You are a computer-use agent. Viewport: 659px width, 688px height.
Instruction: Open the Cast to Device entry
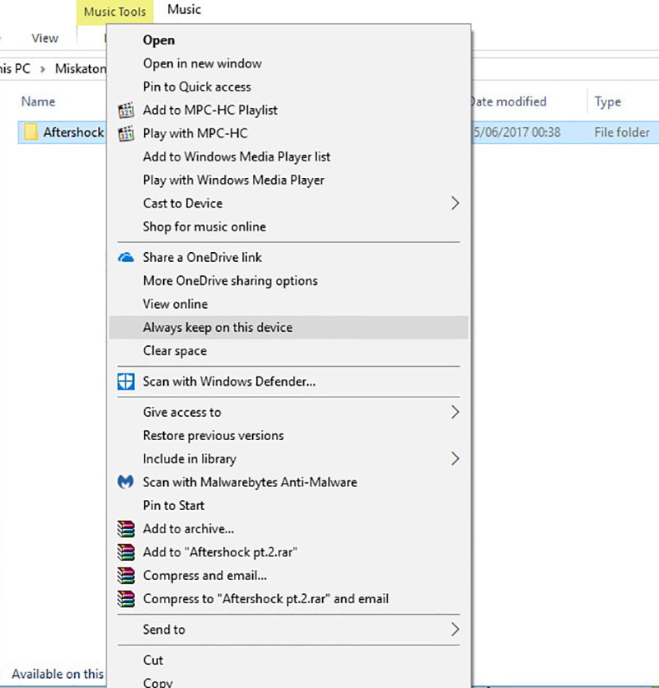coord(288,204)
